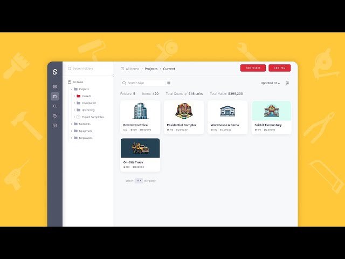Click the Folders: 5 text
The height and width of the screenshot is (259, 345).
coord(128,93)
